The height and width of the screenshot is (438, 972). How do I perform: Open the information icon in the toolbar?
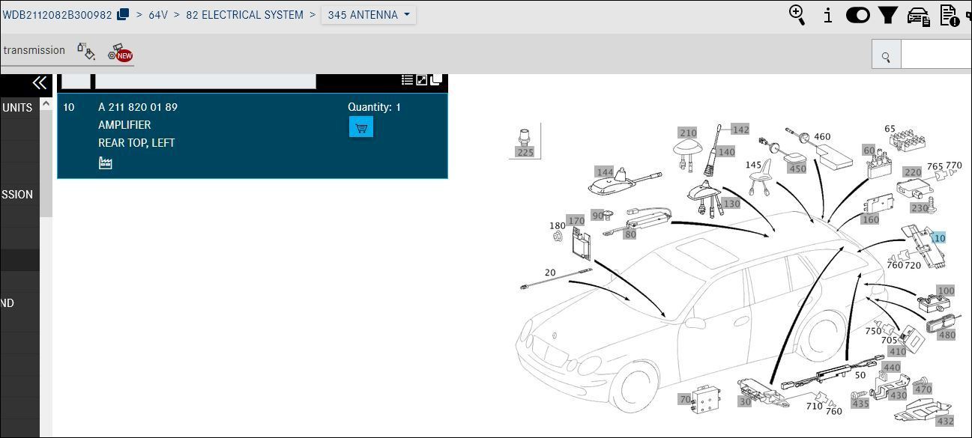tap(827, 15)
